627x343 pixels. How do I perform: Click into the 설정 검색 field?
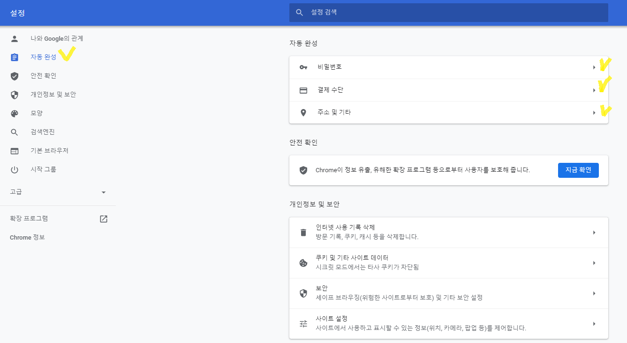(x=449, y=13)
